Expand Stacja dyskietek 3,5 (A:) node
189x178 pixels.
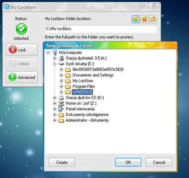[x=55, y=59]
